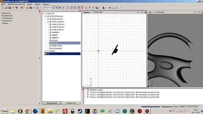Screen dimensions: 203x114
Task: Open the axis orientation combo box
Action: pyautogui.click(x=49, y=8)
